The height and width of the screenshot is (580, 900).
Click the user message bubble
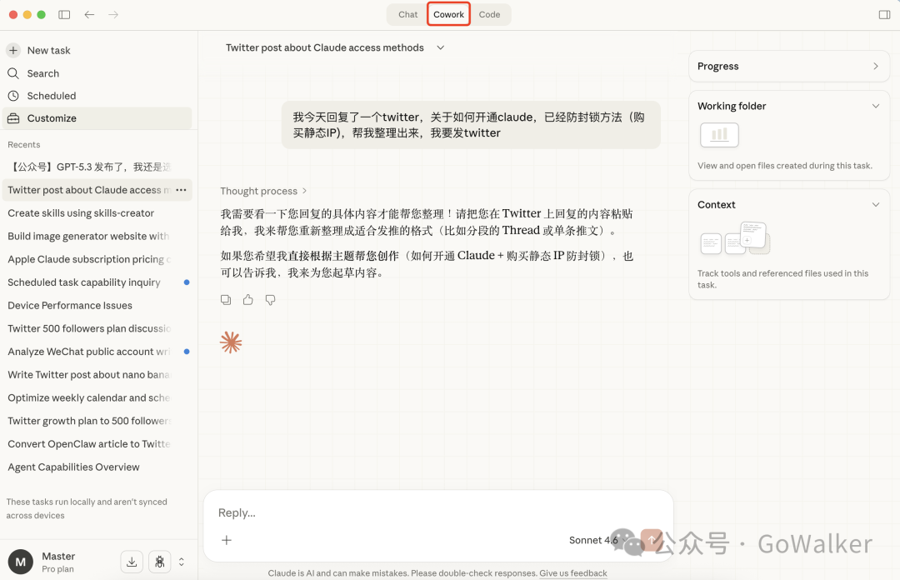(x=471, y=125)
